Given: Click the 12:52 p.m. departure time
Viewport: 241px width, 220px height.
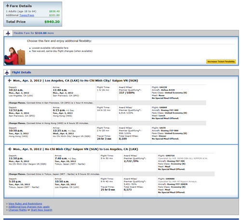Looking at the screenshot, I should pyautogui.click(x=16, y=110).
